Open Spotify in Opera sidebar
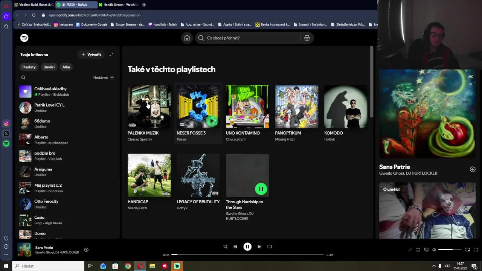482x271 pixels. [6, 143]
